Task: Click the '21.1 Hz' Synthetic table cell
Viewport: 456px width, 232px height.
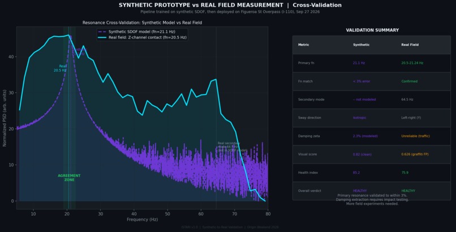Action: (x=359, y=63)
